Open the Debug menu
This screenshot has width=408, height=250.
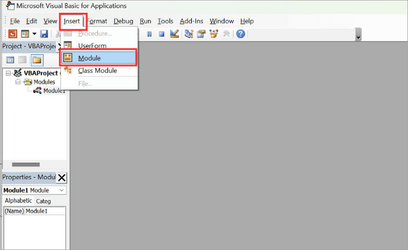[x=124, y=21]
